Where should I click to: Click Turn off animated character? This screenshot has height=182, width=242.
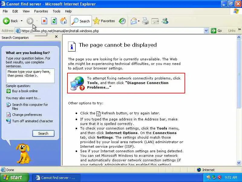(33, 121)
